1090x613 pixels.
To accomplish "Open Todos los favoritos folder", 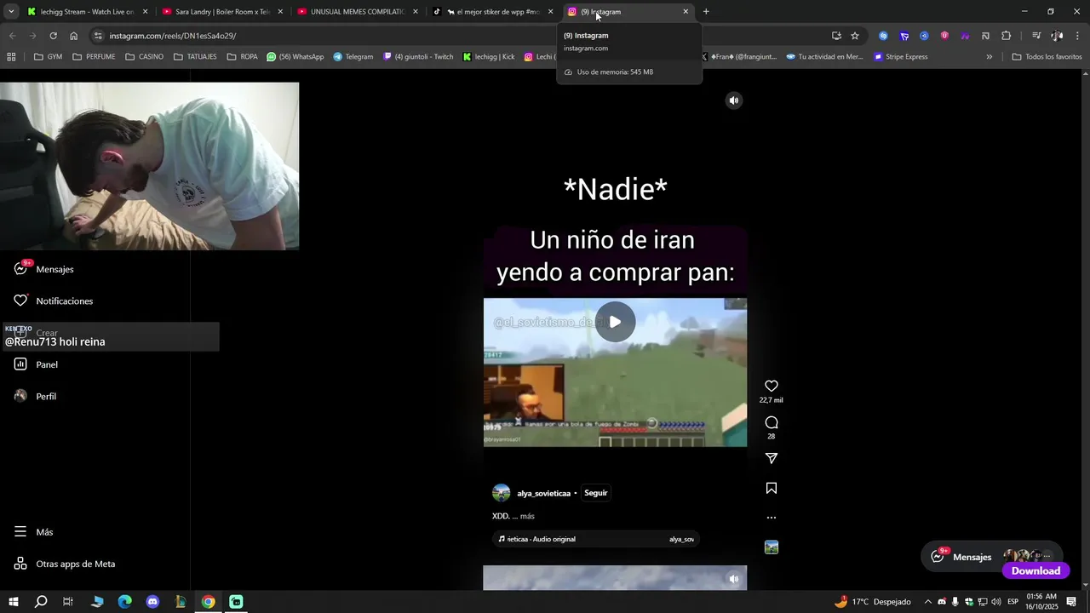I will [x=1047, y=57].
